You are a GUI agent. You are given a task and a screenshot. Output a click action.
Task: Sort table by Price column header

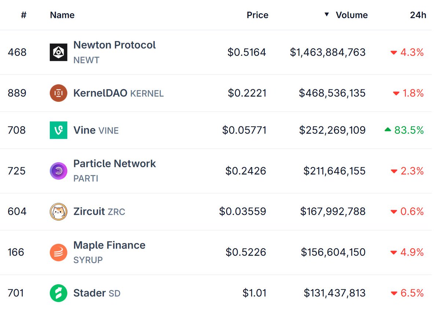[x=257, y=15]
